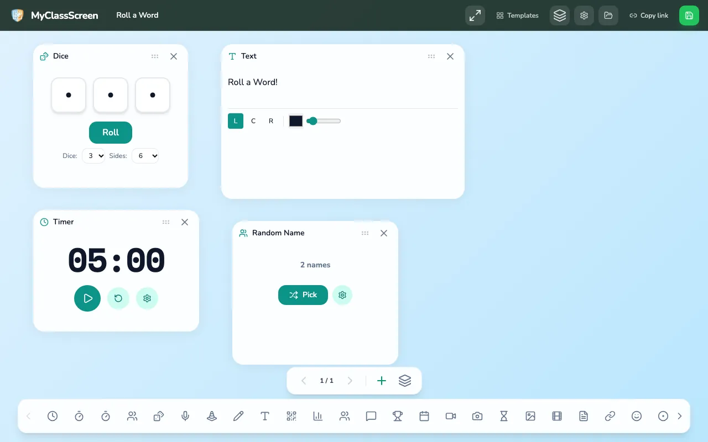This screenshot has width=708, height=442.
Task: Open Random Name widget settings gear
Action: (342, 295)
